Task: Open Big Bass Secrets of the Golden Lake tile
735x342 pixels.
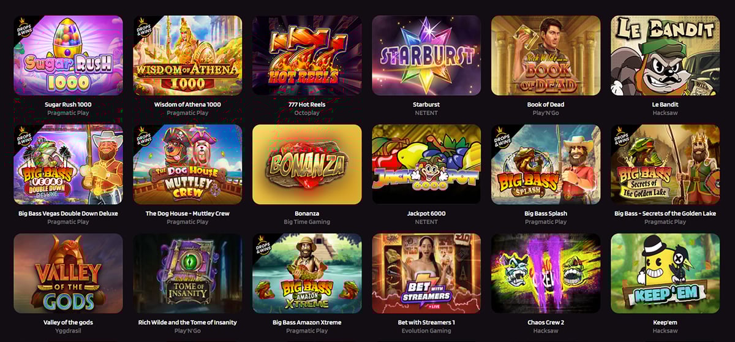Action: pyautogui.click(x=665, y=164)
